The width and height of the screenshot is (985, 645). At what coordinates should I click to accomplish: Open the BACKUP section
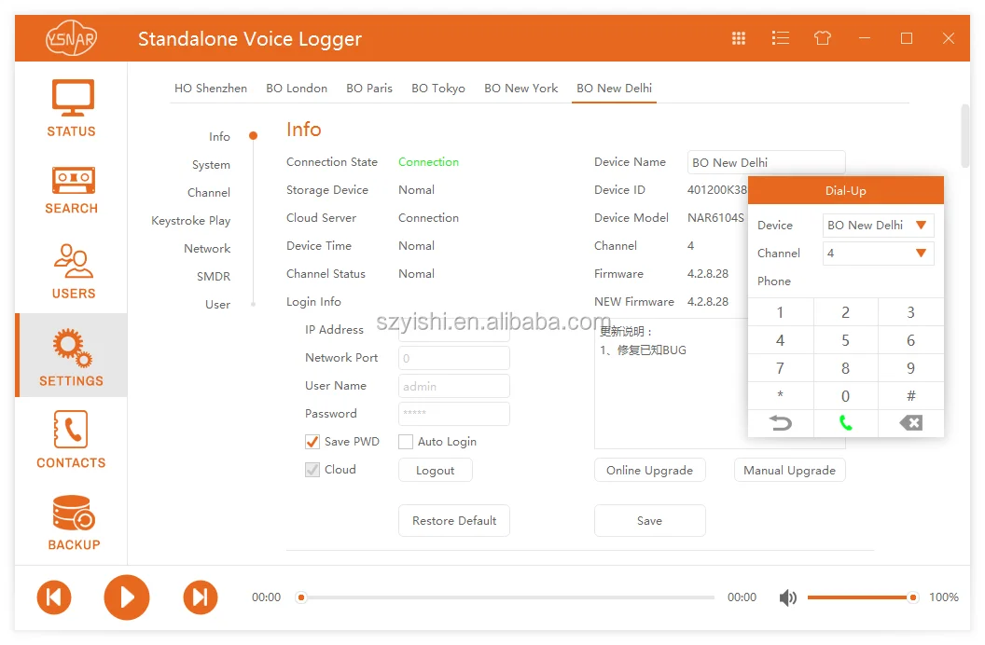coord(71,519)
